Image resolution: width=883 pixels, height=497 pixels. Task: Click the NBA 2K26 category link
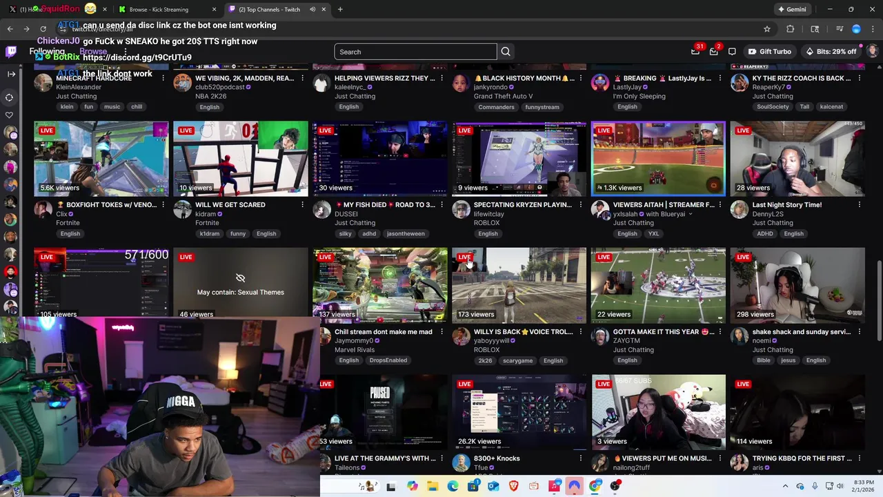[x=210, y=96]
